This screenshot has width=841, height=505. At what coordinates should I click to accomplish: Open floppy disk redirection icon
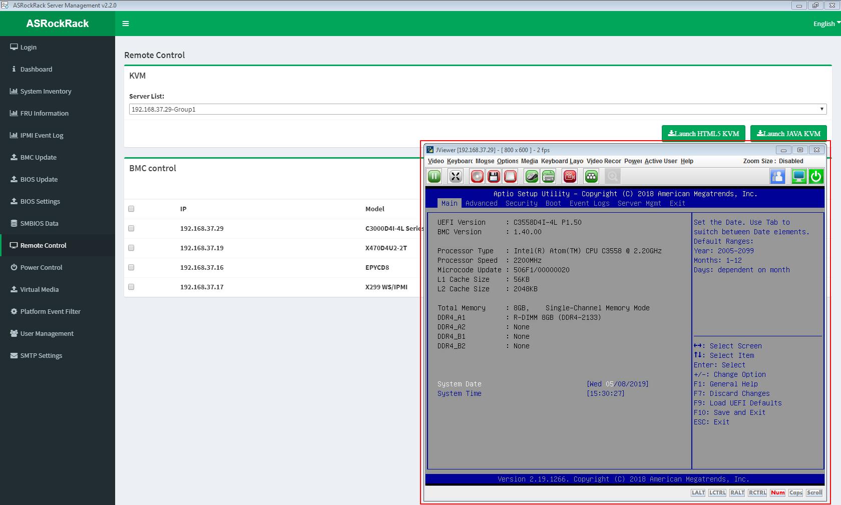point(494,176)
